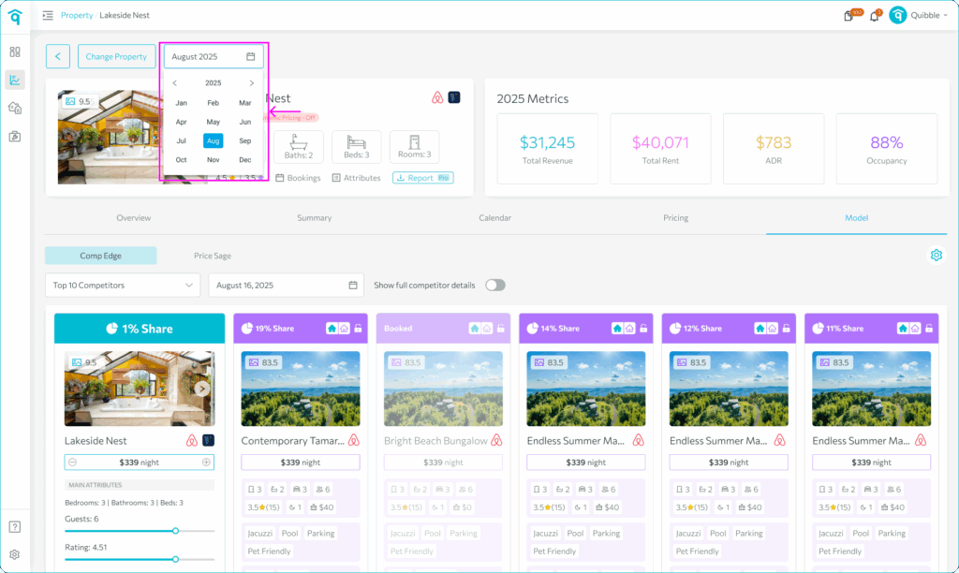The image size is (959, 573).
Task: Click the Airbnb icon on the 12% Share card
Action: (780, 440)
